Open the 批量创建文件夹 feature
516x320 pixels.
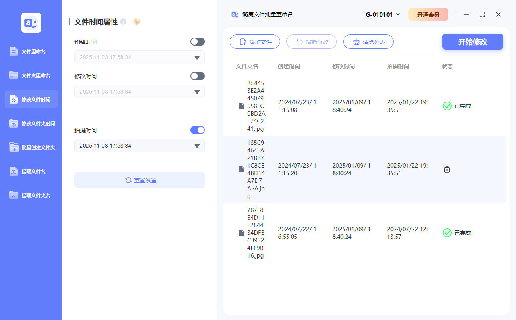(31, 147)
